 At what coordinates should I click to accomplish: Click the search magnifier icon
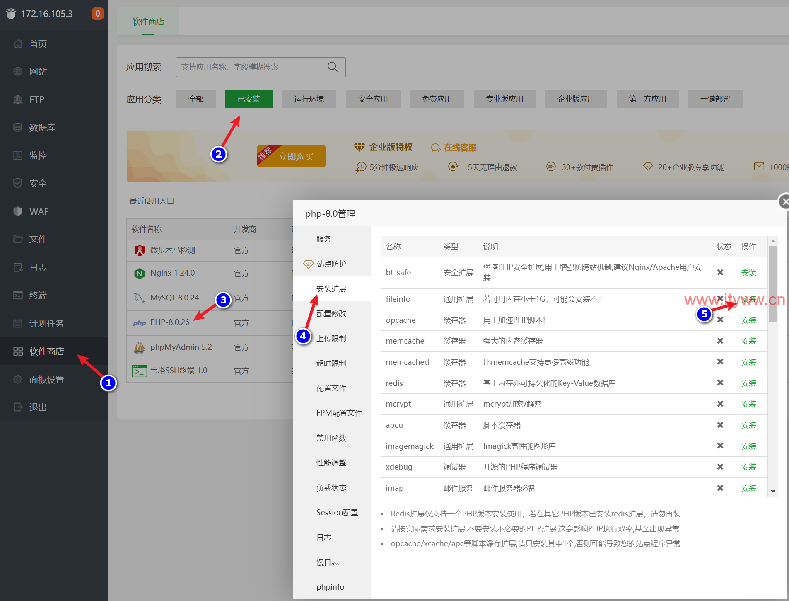tap(333, 67)
